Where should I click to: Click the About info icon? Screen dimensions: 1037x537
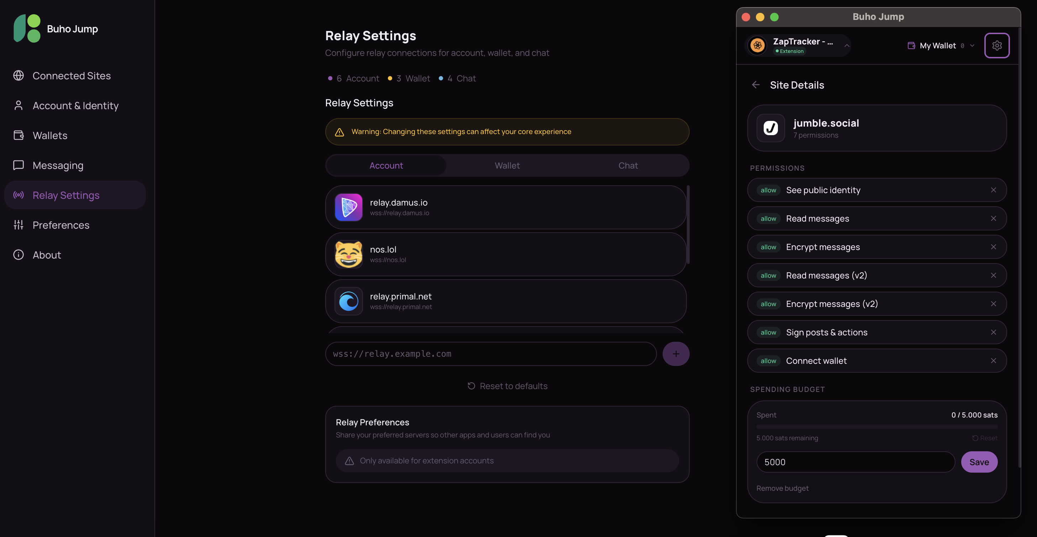(x=19, y=255)
